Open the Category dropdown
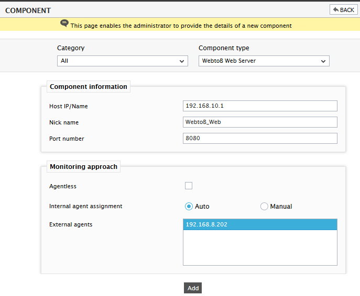 pyautogui.click(x=123, y=61)
